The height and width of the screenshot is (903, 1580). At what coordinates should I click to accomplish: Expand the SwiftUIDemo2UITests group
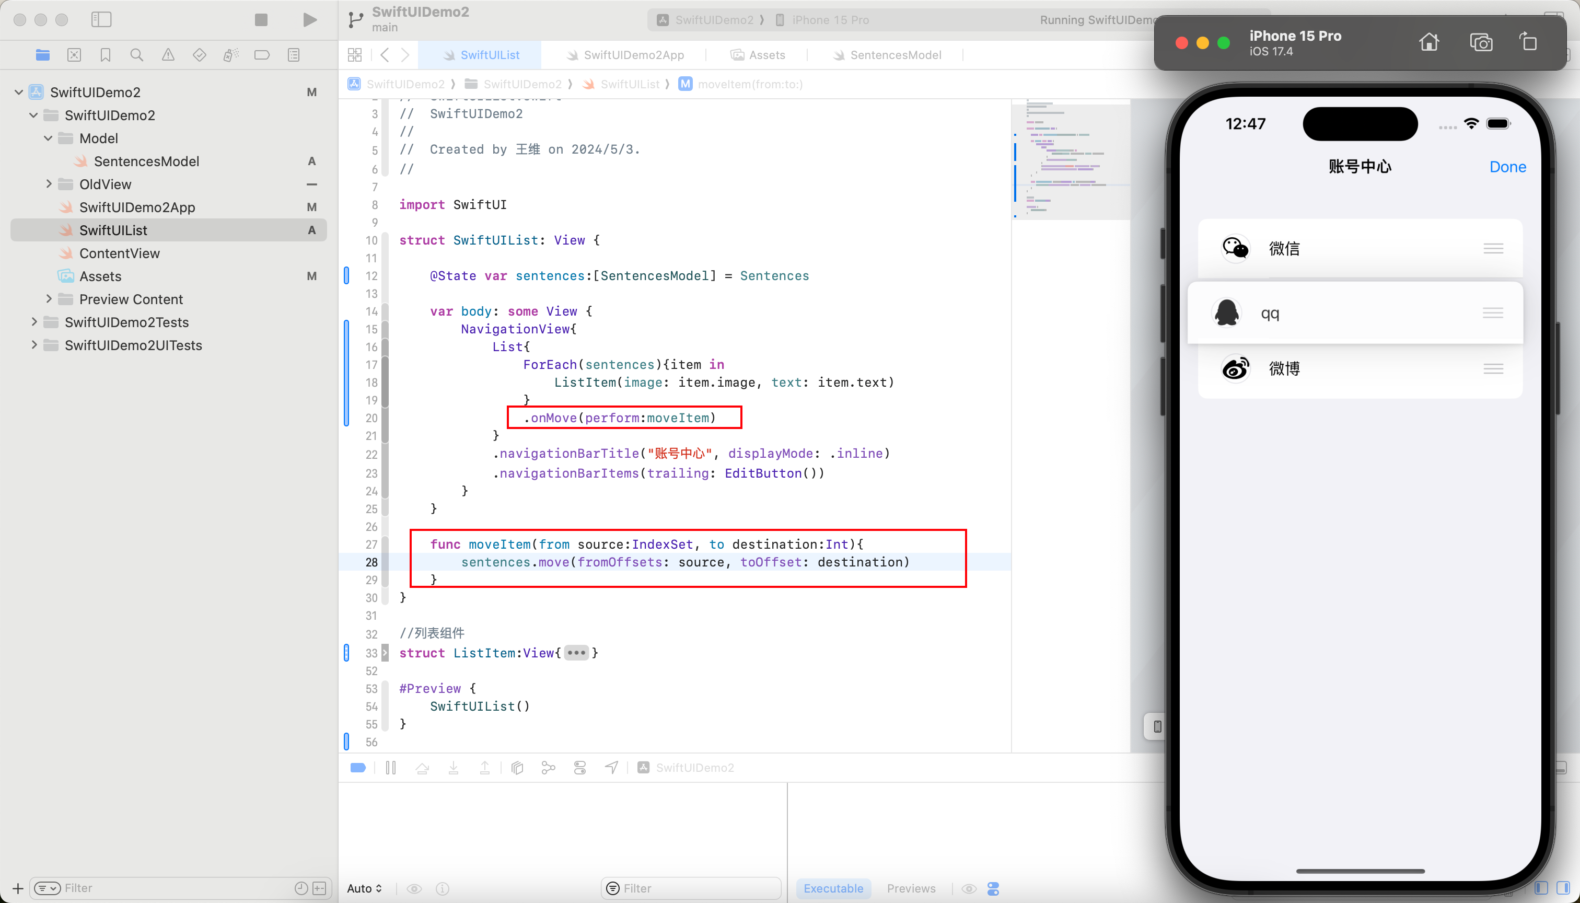33,345
